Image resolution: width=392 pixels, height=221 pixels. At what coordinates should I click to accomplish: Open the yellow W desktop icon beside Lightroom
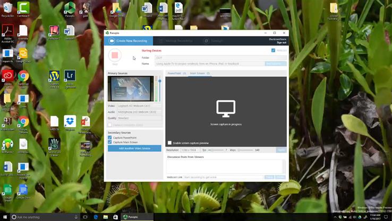(x=54, y=79)
